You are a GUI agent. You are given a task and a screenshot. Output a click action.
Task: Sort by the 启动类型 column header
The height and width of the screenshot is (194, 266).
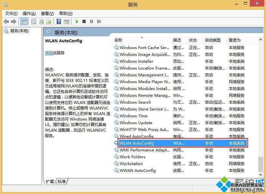pos(214,40)
